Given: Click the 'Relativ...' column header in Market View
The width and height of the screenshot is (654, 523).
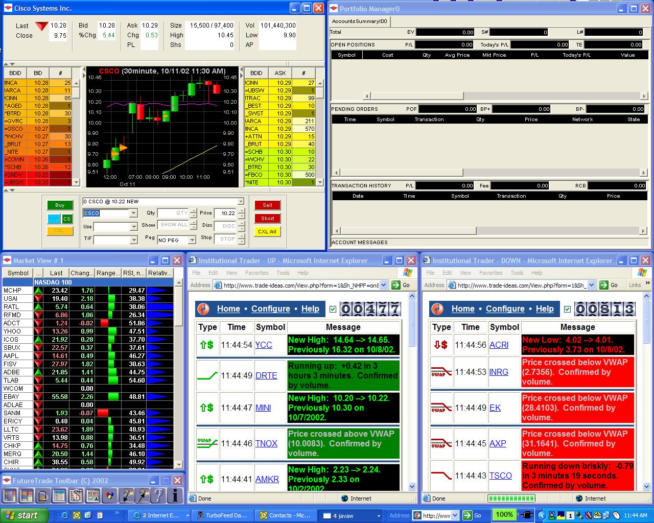Looking at the screenshot, I should (160, 273).
